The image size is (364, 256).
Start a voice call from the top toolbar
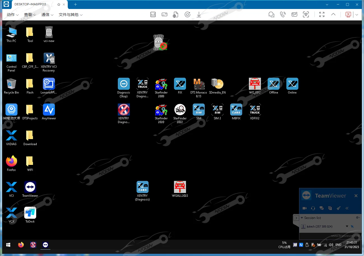(283, 15)
